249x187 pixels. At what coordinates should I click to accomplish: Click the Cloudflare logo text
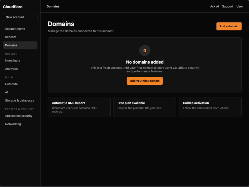(13, 7)
